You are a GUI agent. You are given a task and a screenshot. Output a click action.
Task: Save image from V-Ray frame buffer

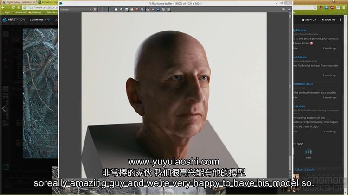coord(127,10)
